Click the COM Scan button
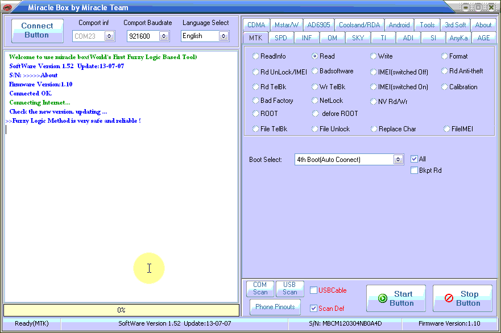 point(260,288)
